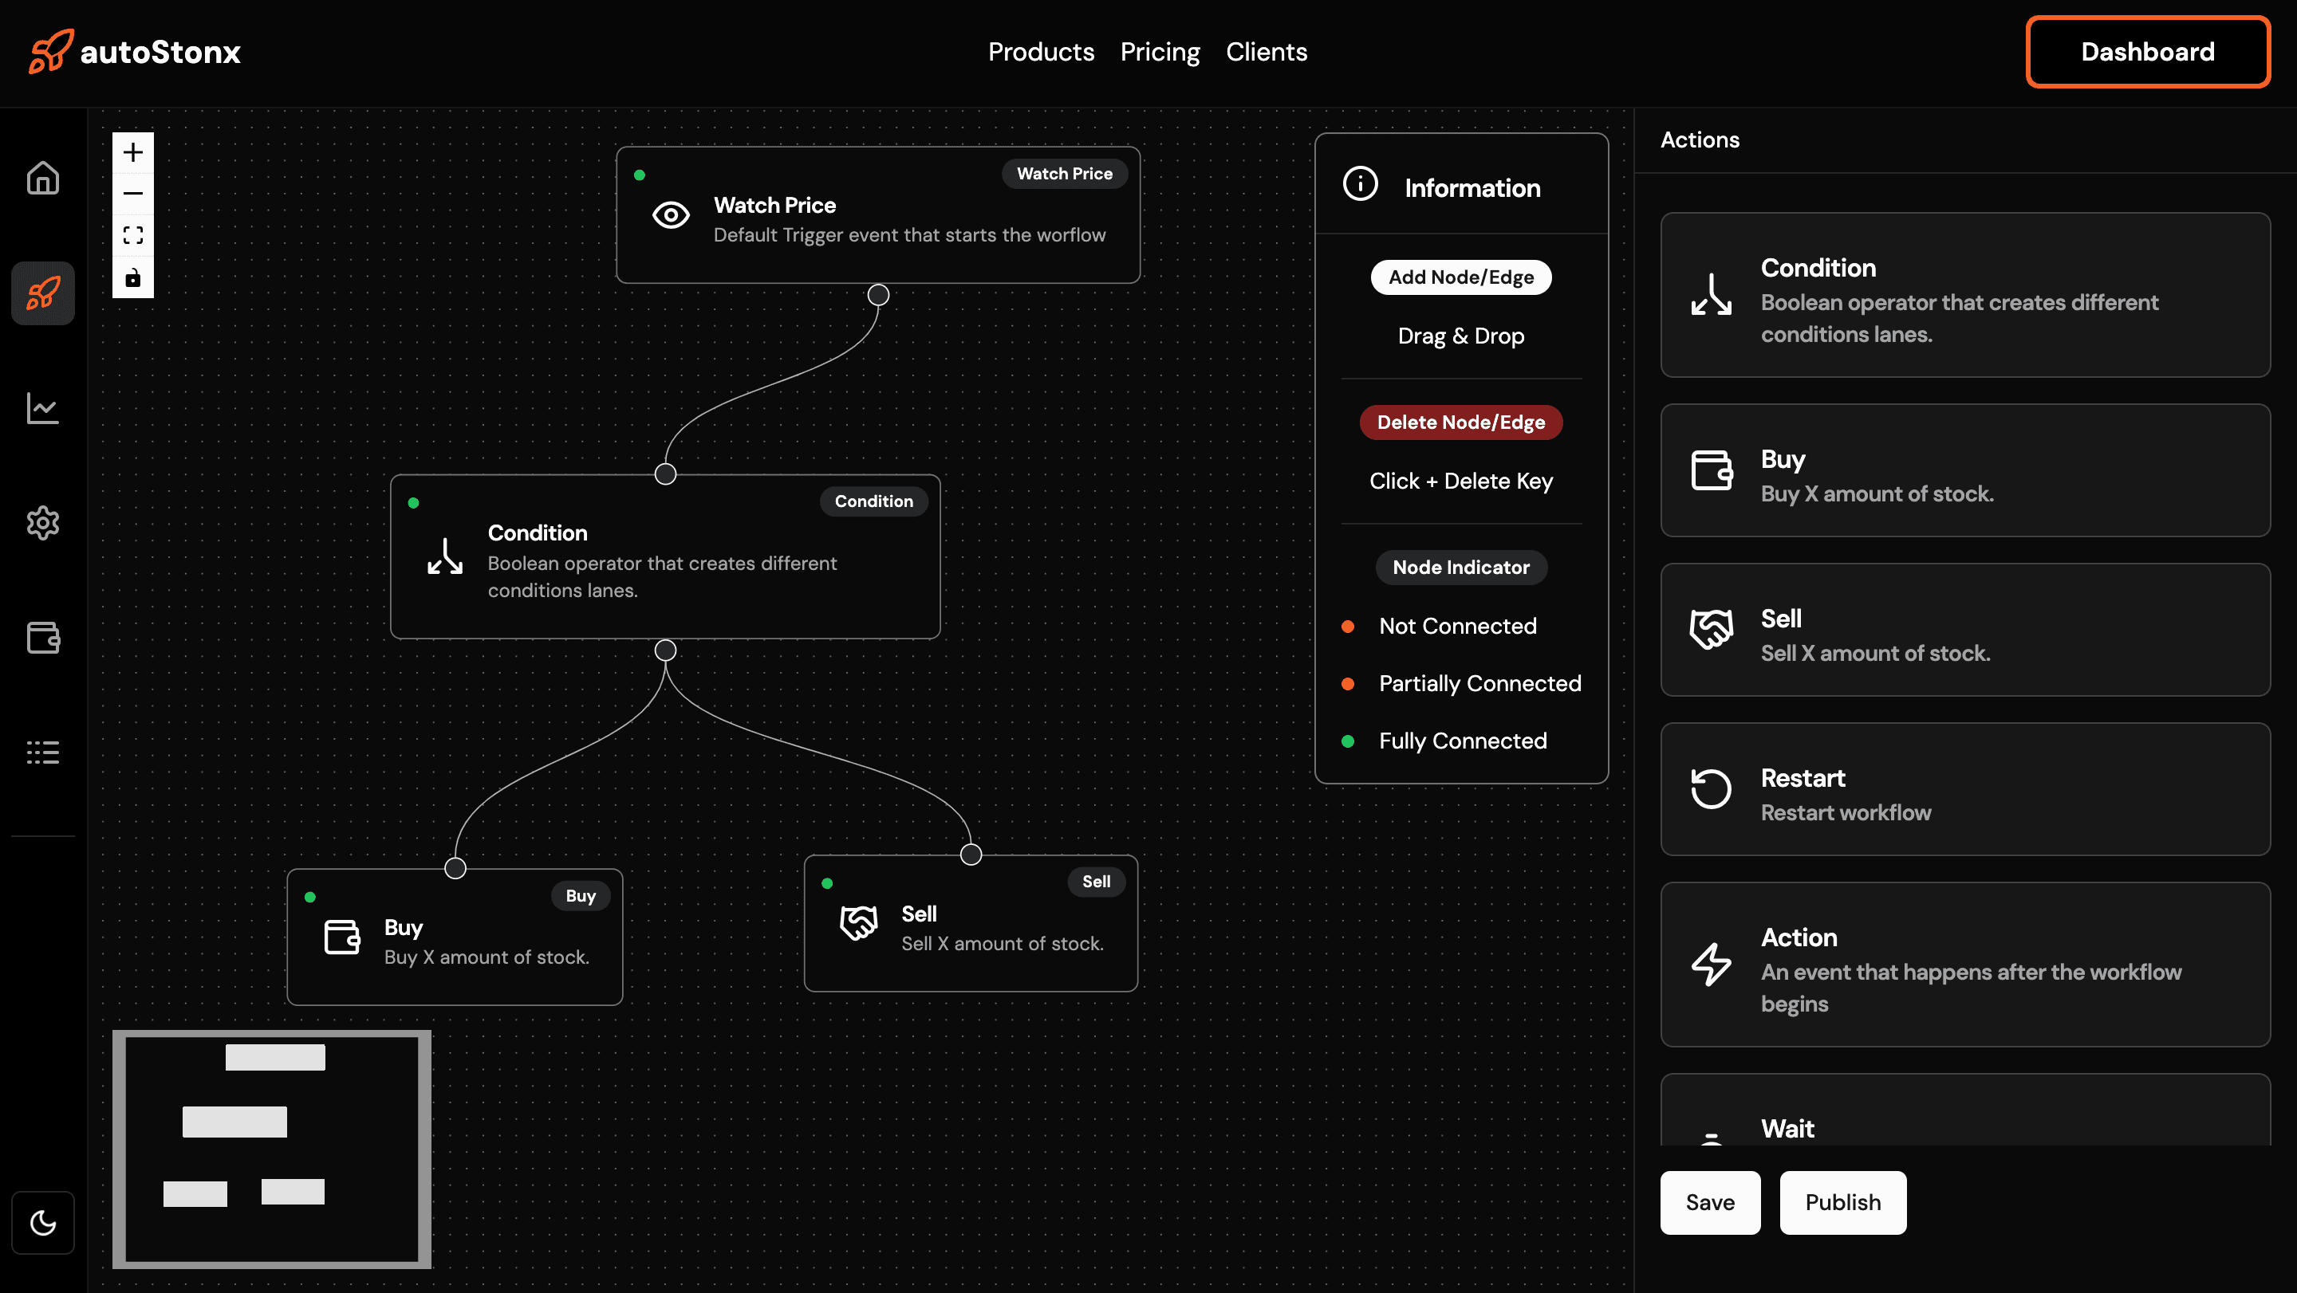This screenshot has height=1293, width=2297.
Task: Zoom out of the canvas
Action: [x=133, y=195]
